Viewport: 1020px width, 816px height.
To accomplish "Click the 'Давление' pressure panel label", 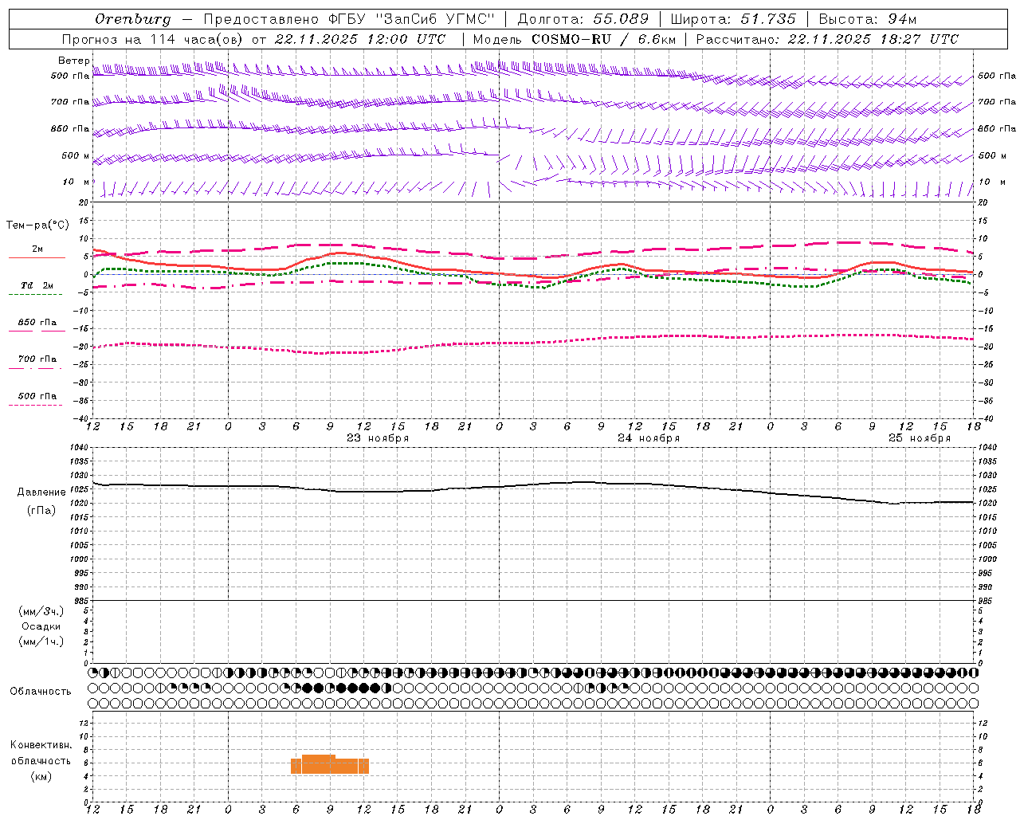I will click(41, 492).
